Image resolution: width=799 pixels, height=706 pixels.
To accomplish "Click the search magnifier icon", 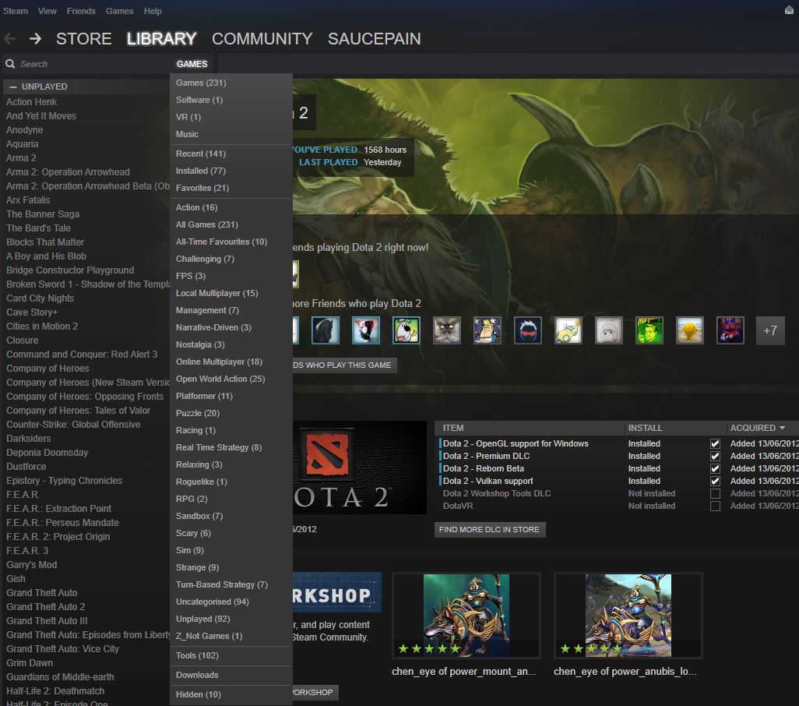I will click(x=10, y=64).
